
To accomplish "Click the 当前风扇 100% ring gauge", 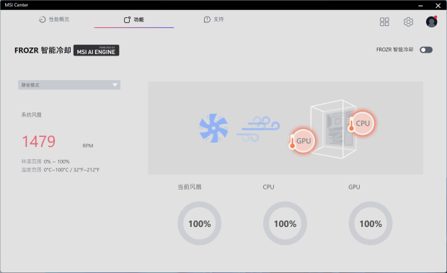I will 199,223.
